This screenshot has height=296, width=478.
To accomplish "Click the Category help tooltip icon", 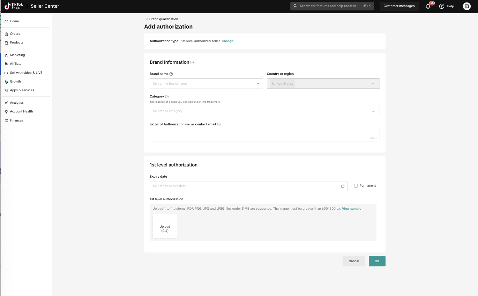I will coord(167,96).
